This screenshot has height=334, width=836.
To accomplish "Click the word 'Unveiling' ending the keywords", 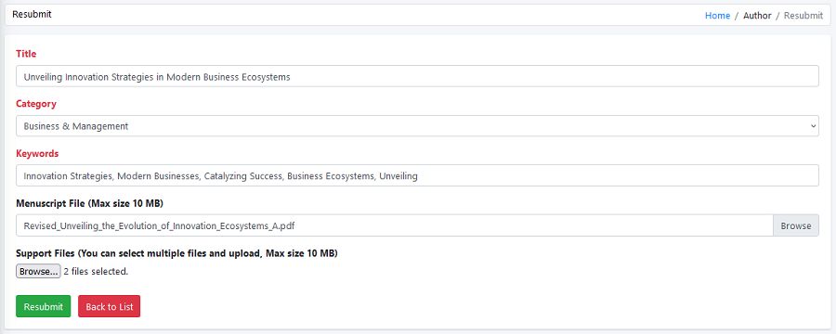I will (398, 175).
